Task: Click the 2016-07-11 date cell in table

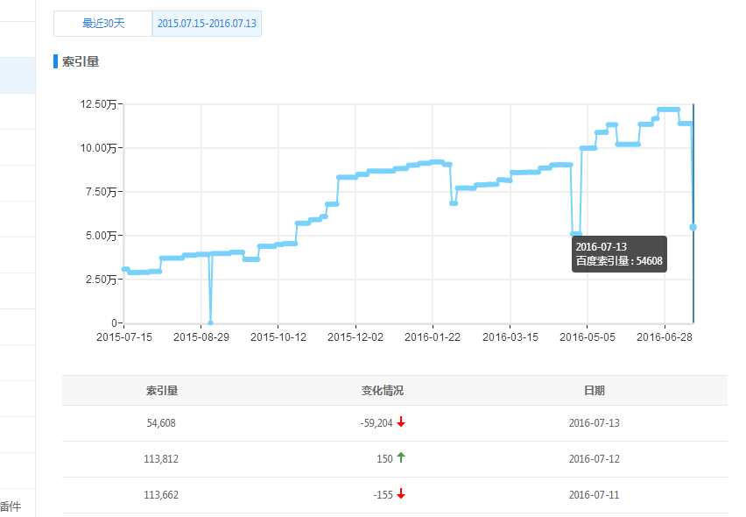Action: click(594, 495)
